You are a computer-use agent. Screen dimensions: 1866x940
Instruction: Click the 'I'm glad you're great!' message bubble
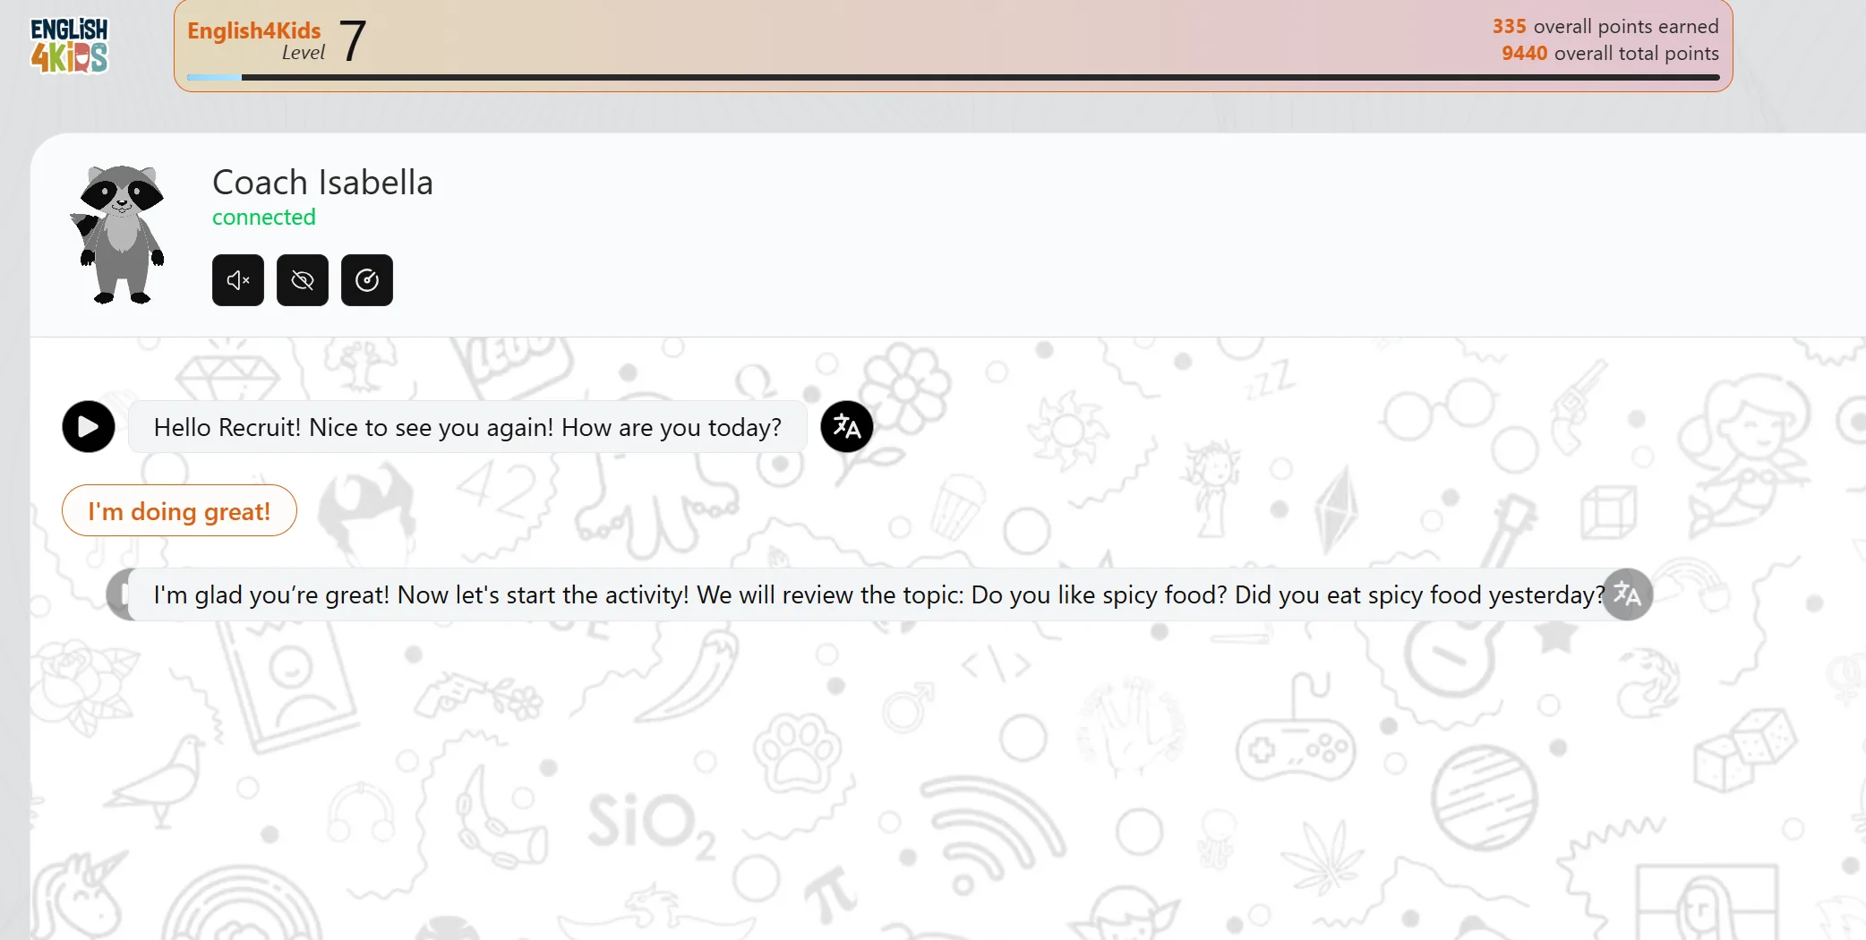pos(878,594)
